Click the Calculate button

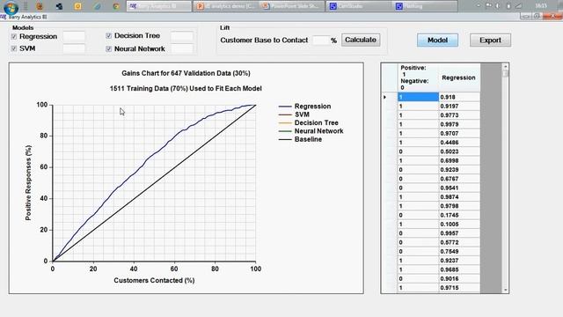point(361,40)
